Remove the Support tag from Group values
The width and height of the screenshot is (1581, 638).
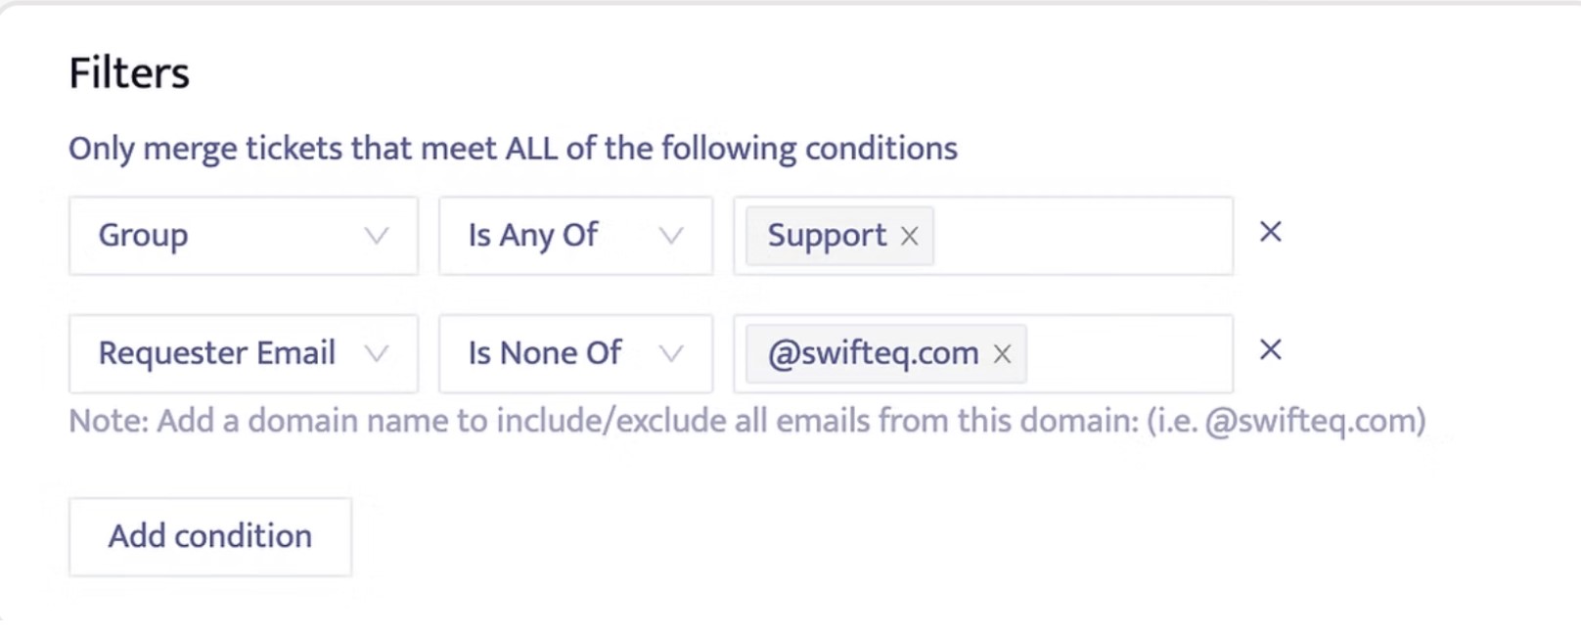click(x=910, y=236)
